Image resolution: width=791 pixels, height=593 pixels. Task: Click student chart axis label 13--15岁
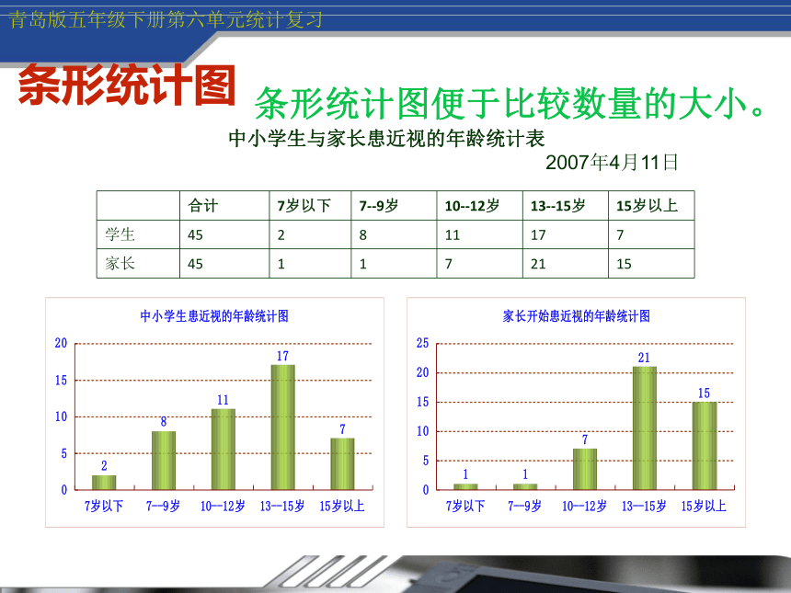(x=282, y=506)
